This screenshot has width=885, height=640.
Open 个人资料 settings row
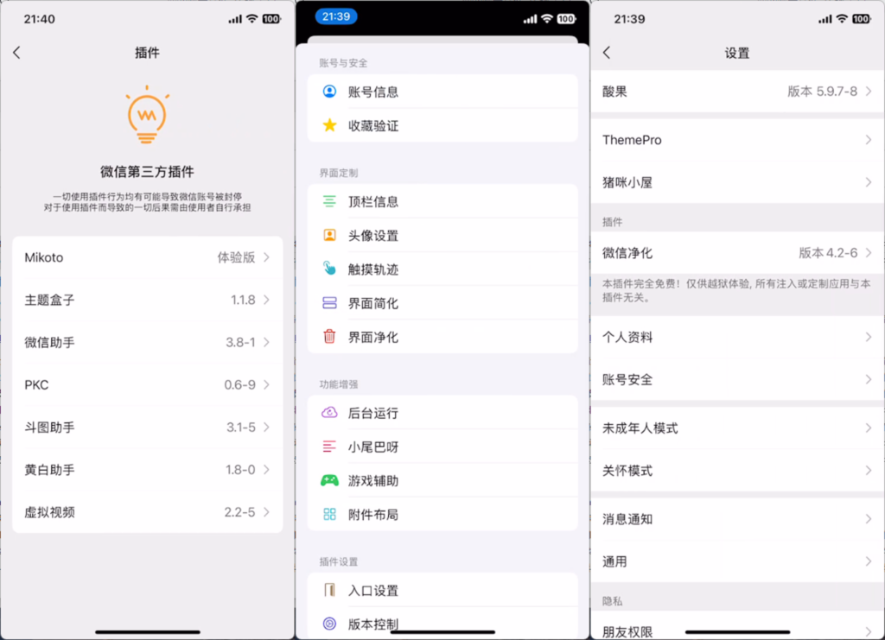point(737,337)
